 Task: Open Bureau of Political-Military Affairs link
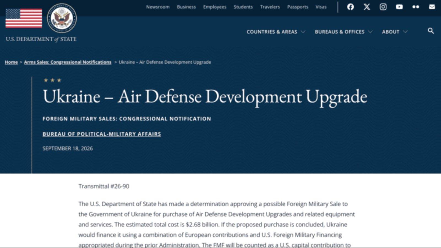[102, 134]
